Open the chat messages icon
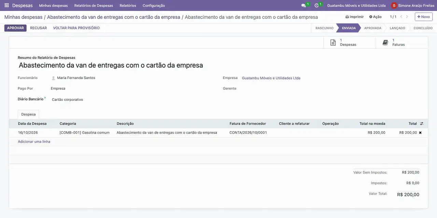The image size is (437, 218). pos(304,5)
